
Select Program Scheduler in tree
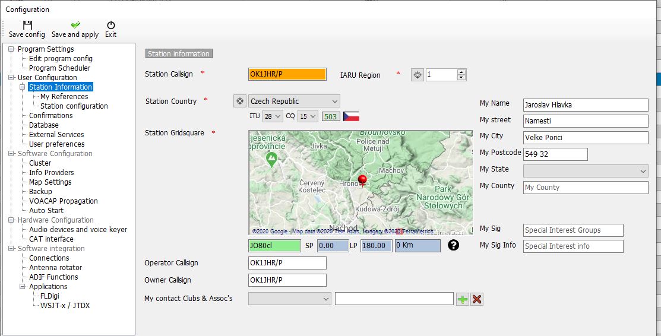[x=59, y=68]
